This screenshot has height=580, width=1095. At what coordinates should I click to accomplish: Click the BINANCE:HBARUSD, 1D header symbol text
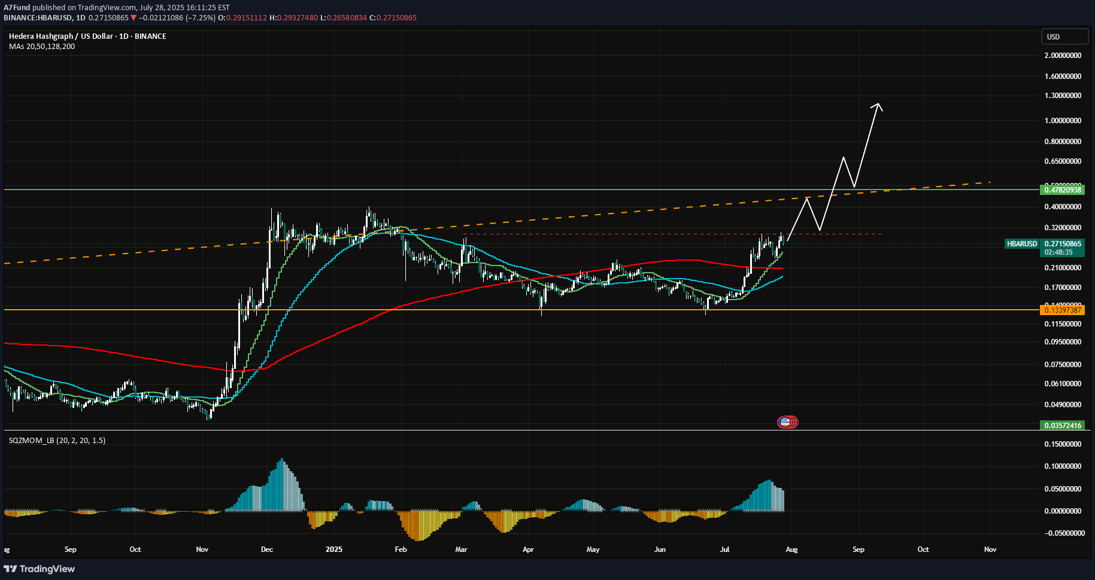[x=44, y=17]
